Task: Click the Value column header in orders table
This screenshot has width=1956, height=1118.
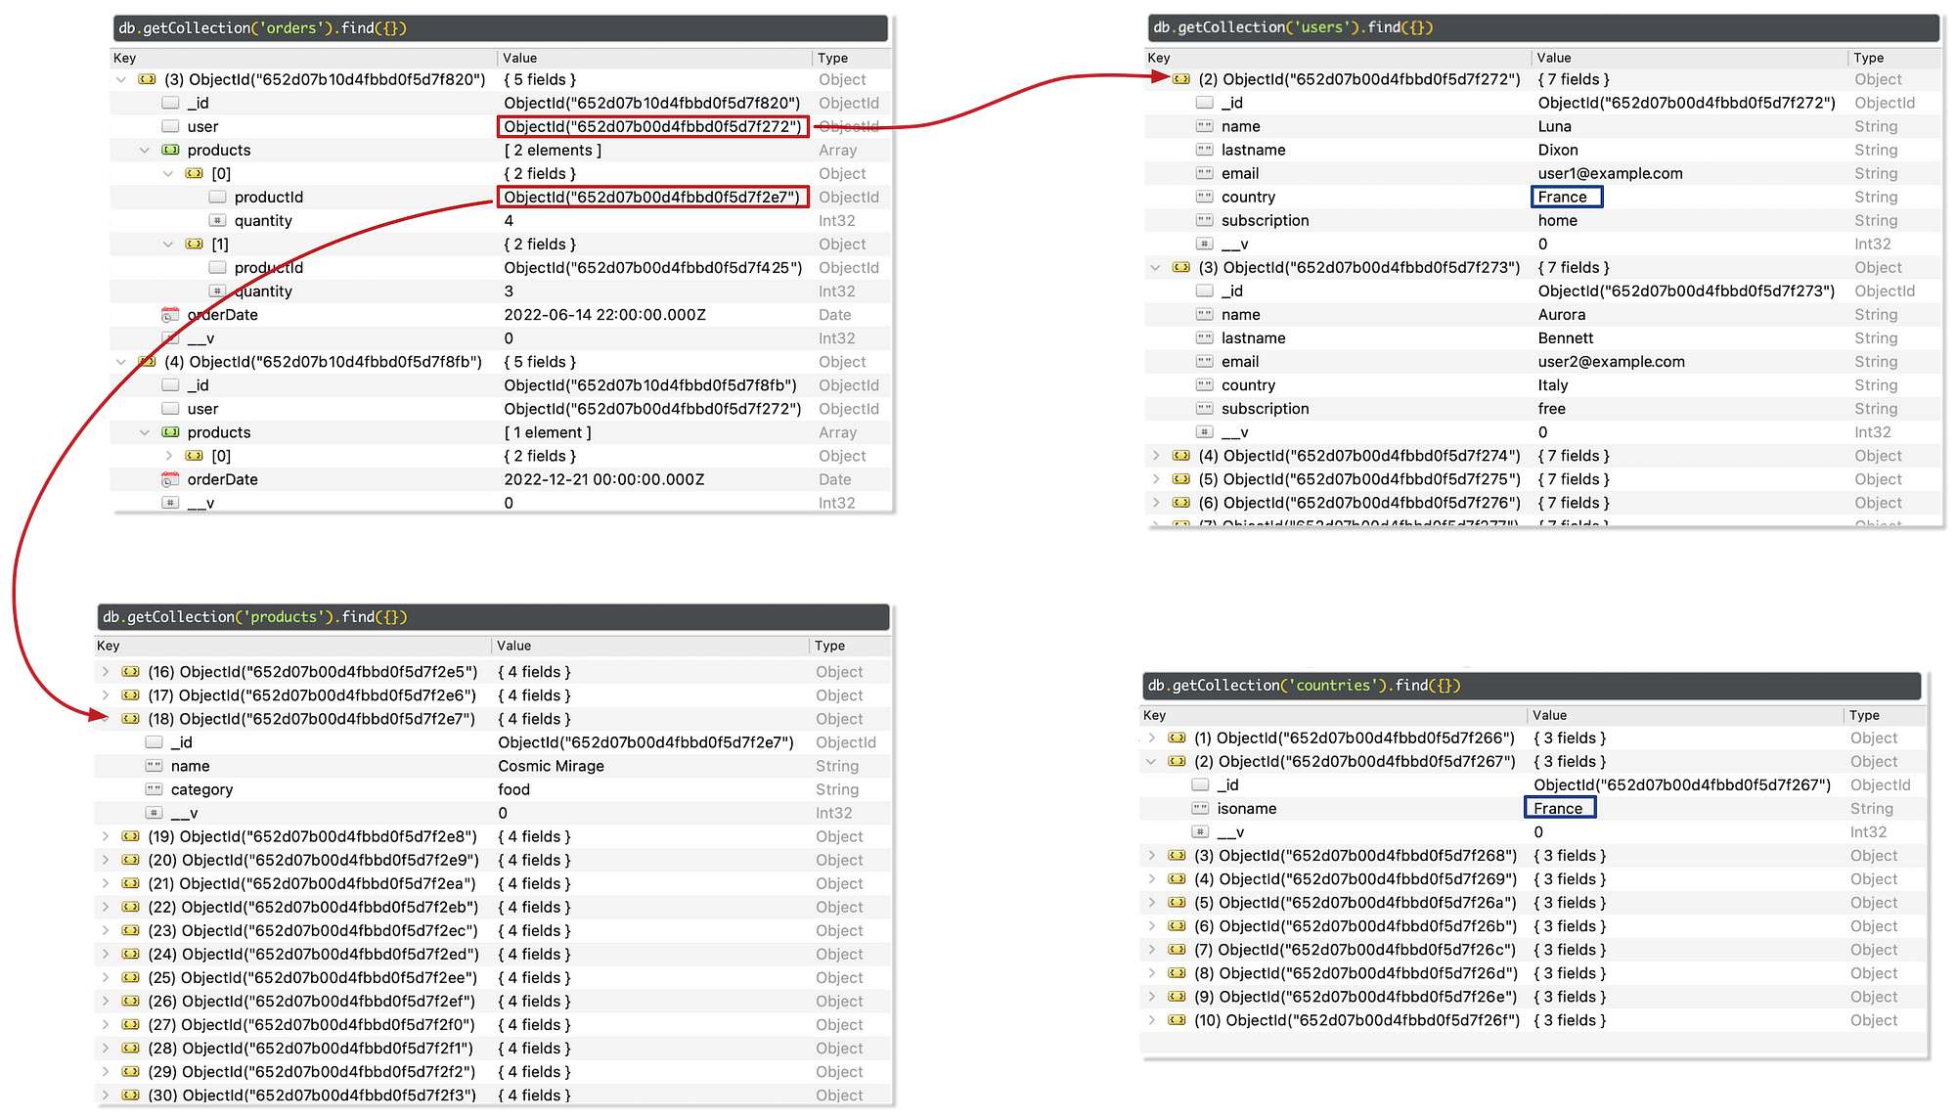Action: [x=520, y=58]
